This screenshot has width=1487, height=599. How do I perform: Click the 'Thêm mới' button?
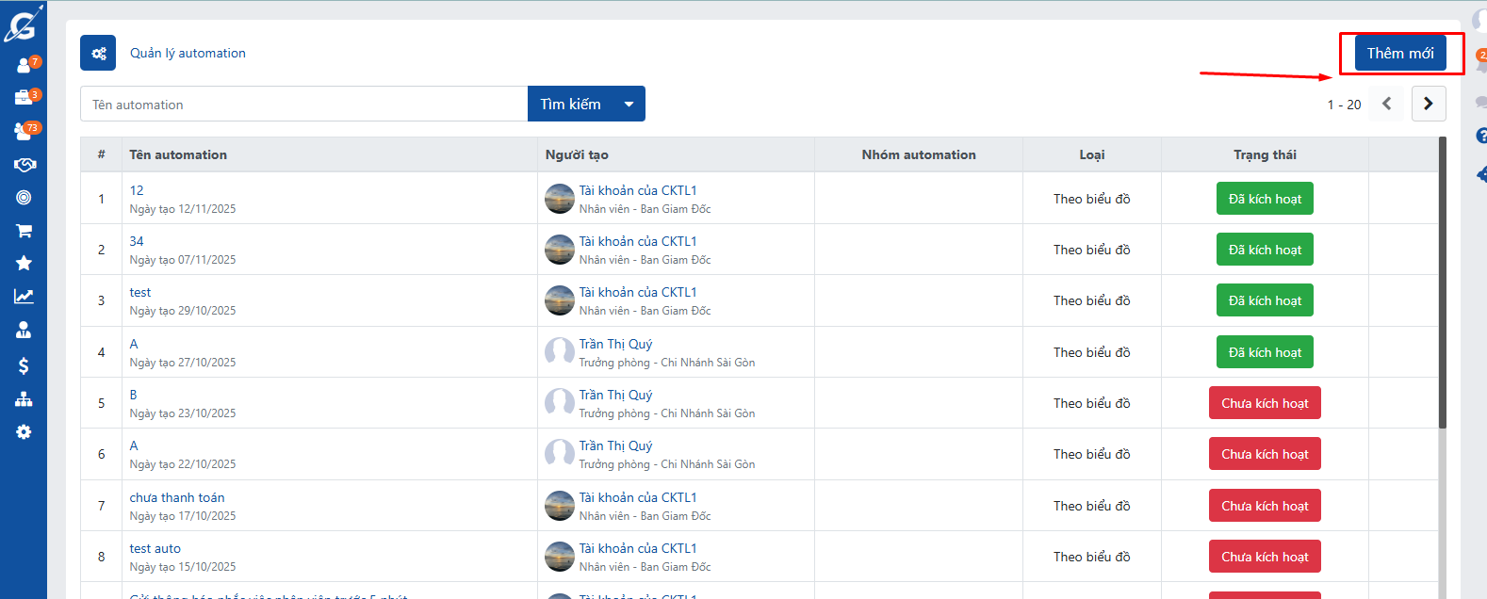(1399, 54)
